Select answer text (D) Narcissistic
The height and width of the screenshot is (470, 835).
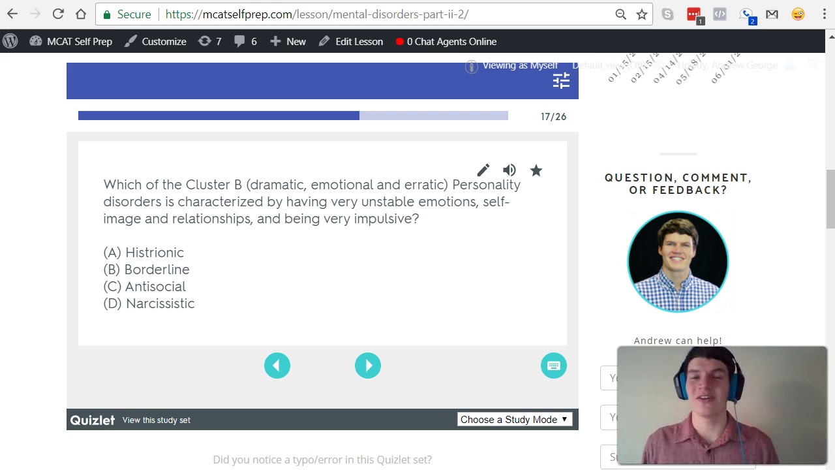point(149,304)
